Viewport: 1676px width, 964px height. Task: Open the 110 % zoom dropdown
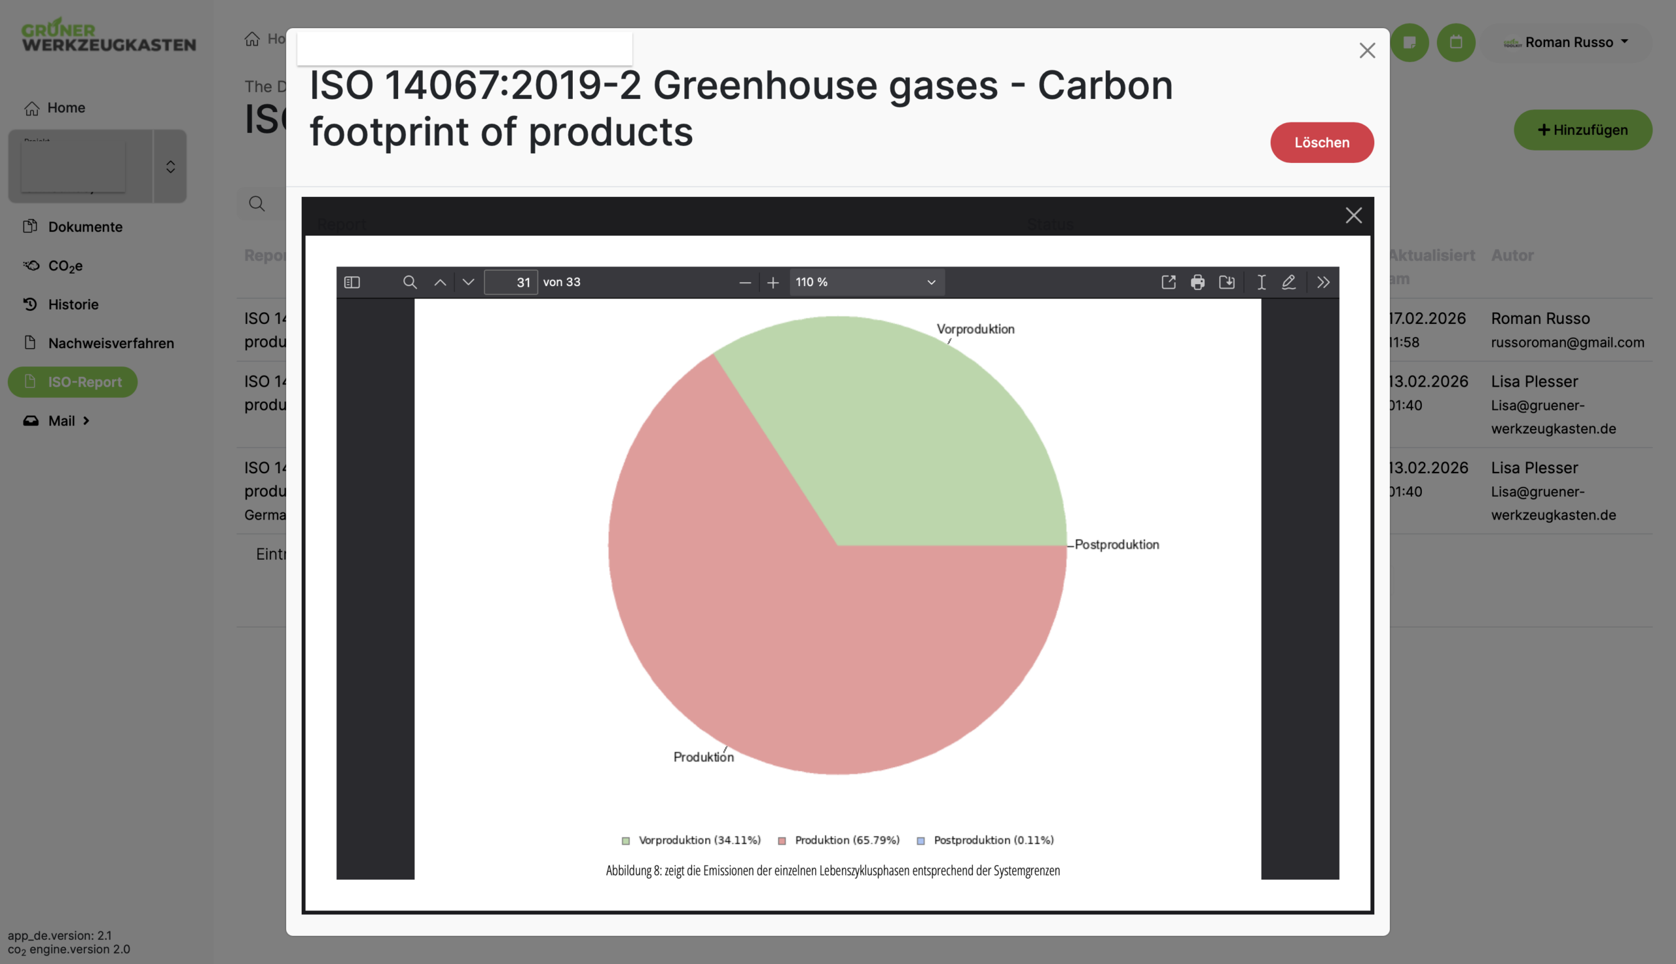(x=866, y=282)
